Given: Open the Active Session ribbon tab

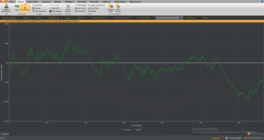Looking at the screenshot, I should pyautogui.click(x=33, y=2).
